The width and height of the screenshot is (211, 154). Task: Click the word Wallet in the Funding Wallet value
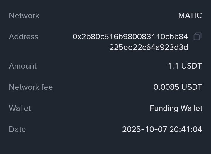click(191, 108)
